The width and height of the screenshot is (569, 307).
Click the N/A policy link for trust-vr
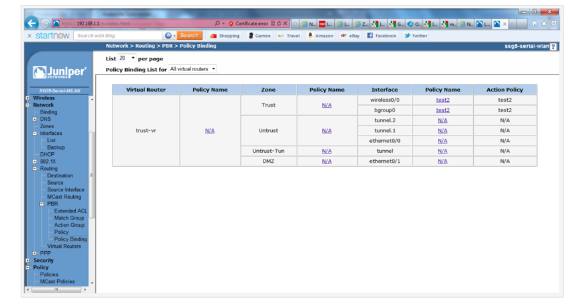pos(210,131)
